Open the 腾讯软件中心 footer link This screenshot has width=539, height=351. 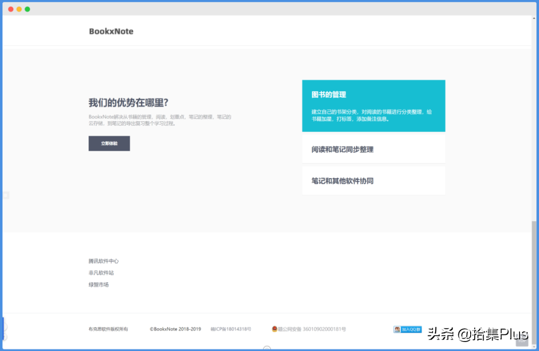tap(103, 261)
